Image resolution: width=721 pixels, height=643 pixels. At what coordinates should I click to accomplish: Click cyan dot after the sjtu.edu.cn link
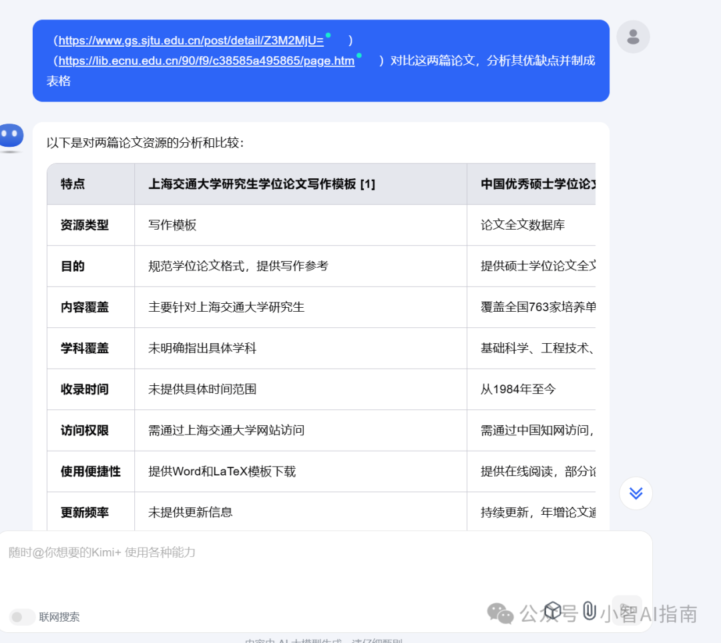coord(328,35)
